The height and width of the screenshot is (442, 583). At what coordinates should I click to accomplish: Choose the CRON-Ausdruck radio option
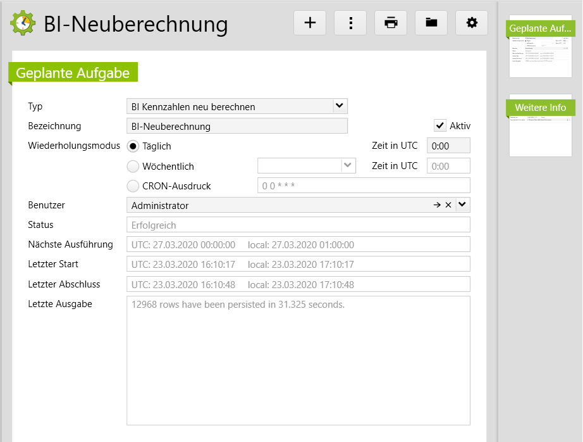(x=133, y=186)
